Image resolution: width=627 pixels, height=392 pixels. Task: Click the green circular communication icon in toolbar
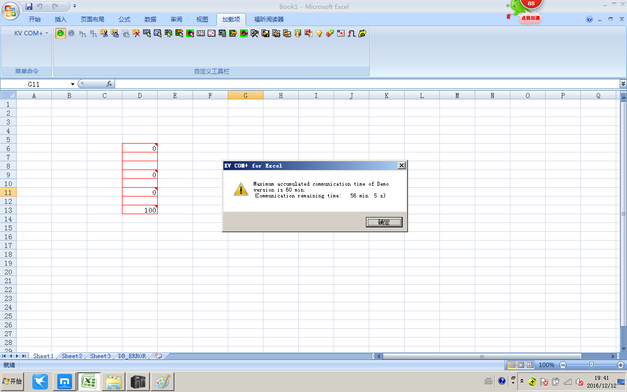point(61,33)
